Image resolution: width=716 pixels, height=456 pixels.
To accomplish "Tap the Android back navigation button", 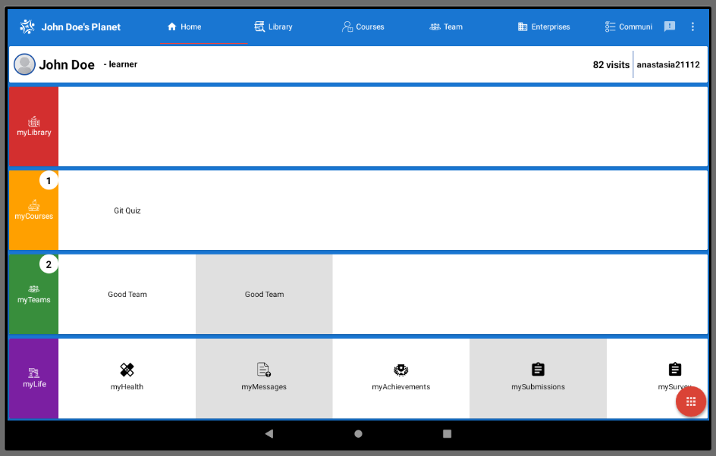I will [269, 434].
